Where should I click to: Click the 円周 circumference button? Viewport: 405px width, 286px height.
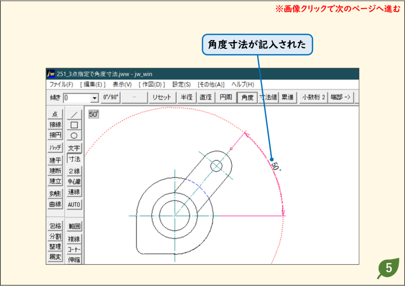click(226, 98)
